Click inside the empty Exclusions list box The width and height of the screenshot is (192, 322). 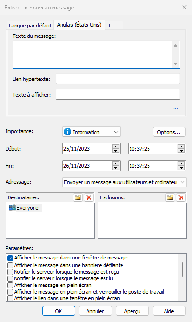tap(142, 221)
